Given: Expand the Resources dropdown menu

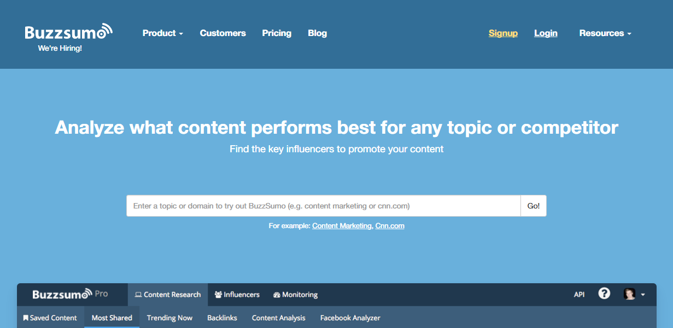Looking at the screenshot, I should [605, 33].
